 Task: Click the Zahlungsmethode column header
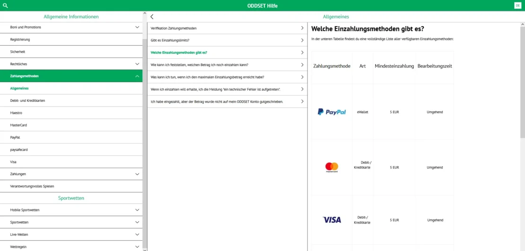point(332,66)
